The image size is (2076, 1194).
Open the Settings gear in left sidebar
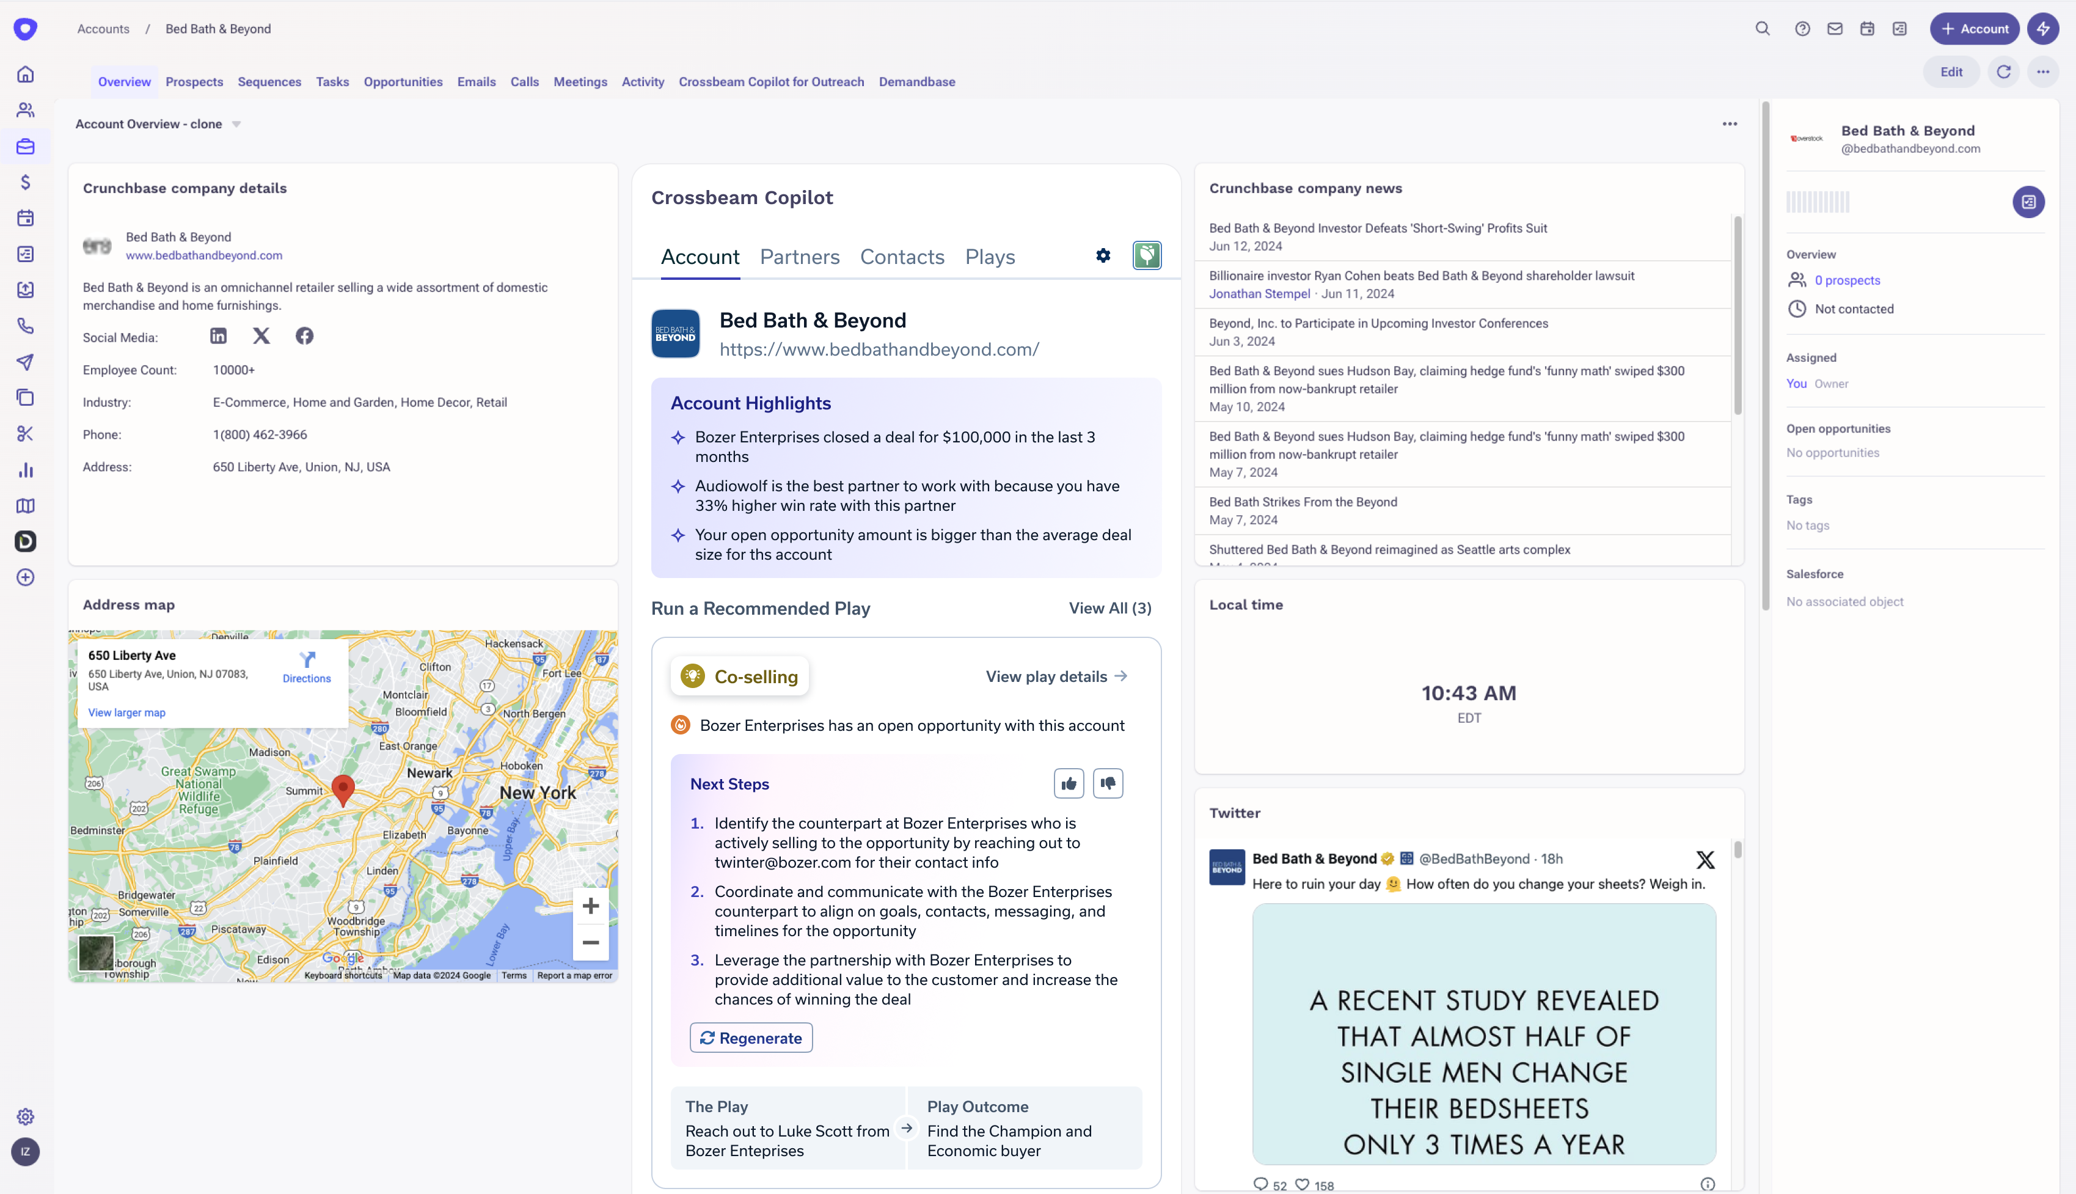pos(26,1117)
